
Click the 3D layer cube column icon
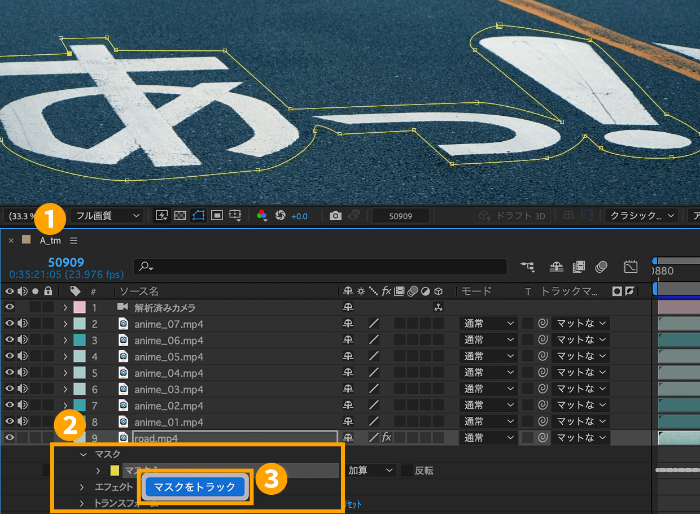click(438, 291)
